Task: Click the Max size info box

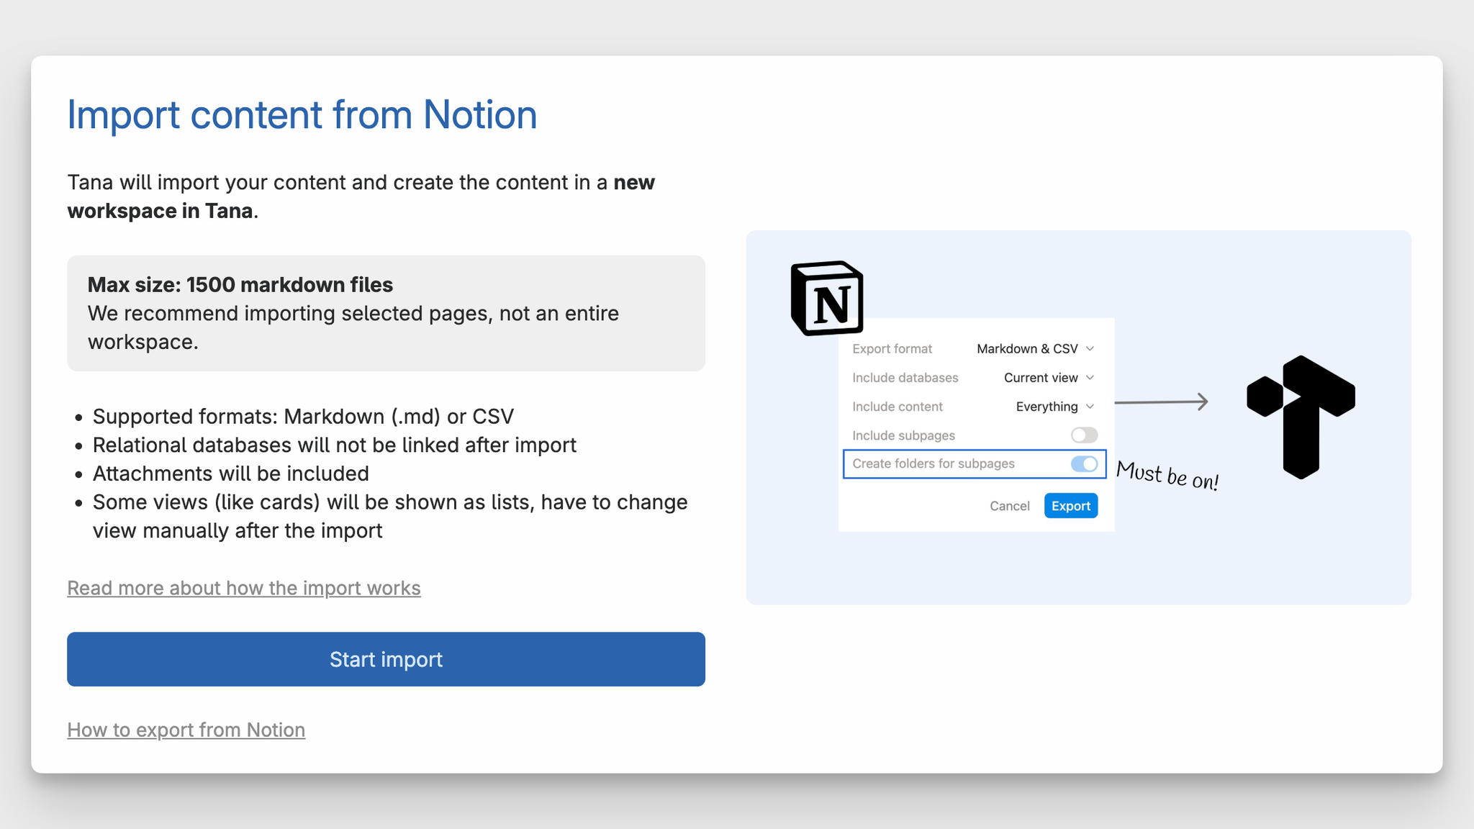Action: [386, 313]
